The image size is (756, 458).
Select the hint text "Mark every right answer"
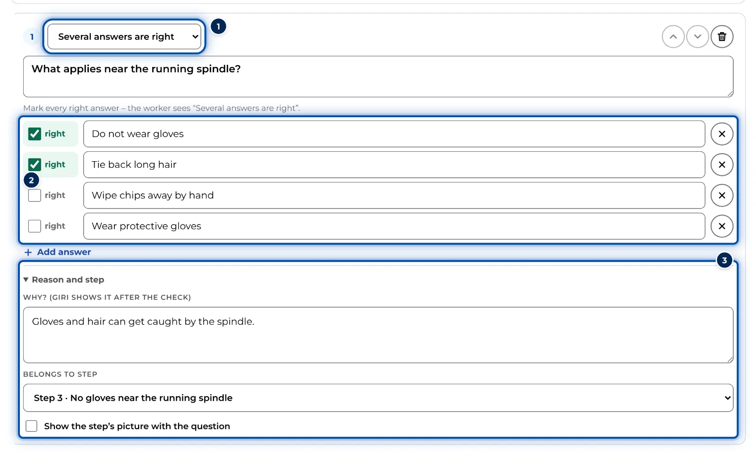coord(71,108)
